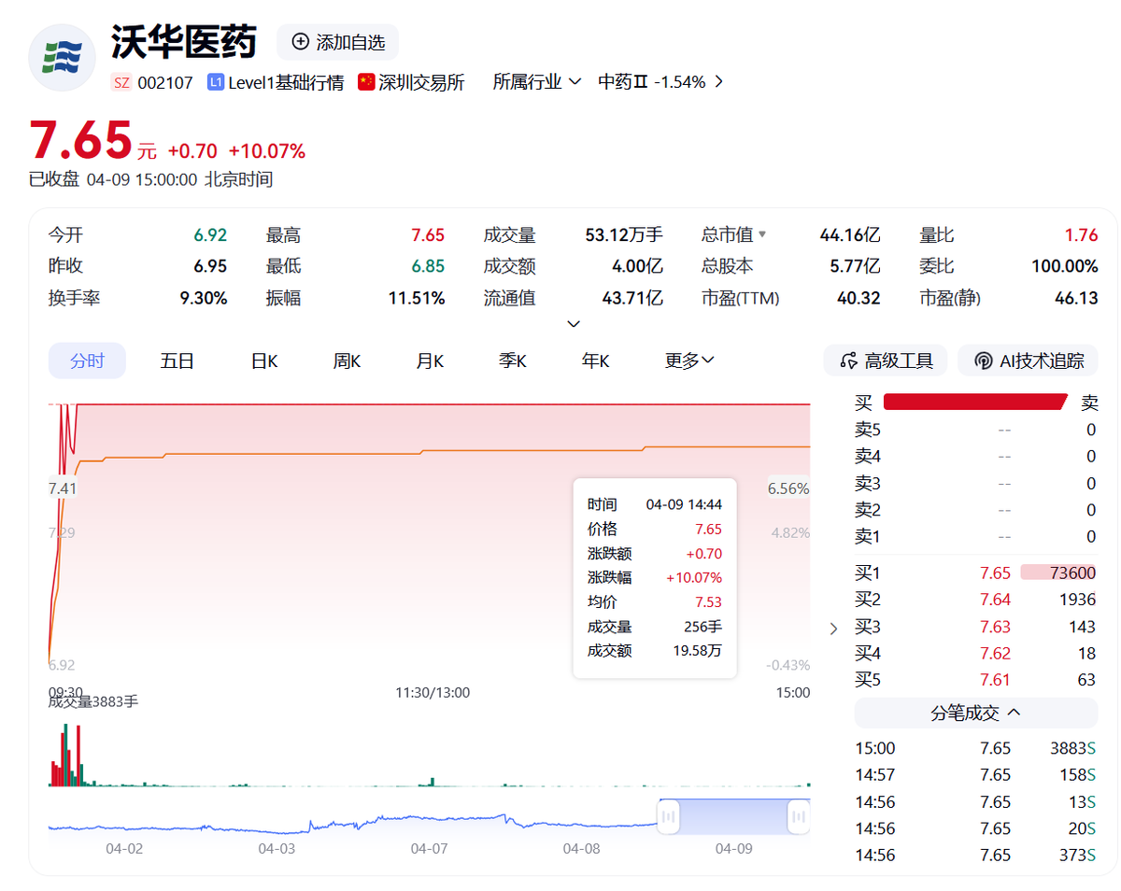Viewport: 1121px width, 891px height.
Task: Click the 深圳交易所 link
Action: (x=421, y=82)
